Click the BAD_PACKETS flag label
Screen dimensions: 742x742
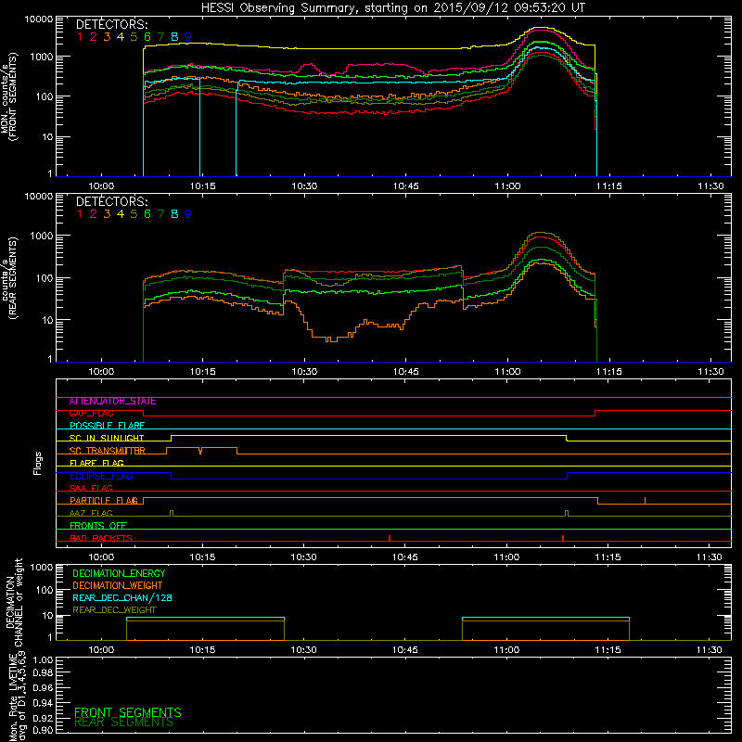point(101,538)
